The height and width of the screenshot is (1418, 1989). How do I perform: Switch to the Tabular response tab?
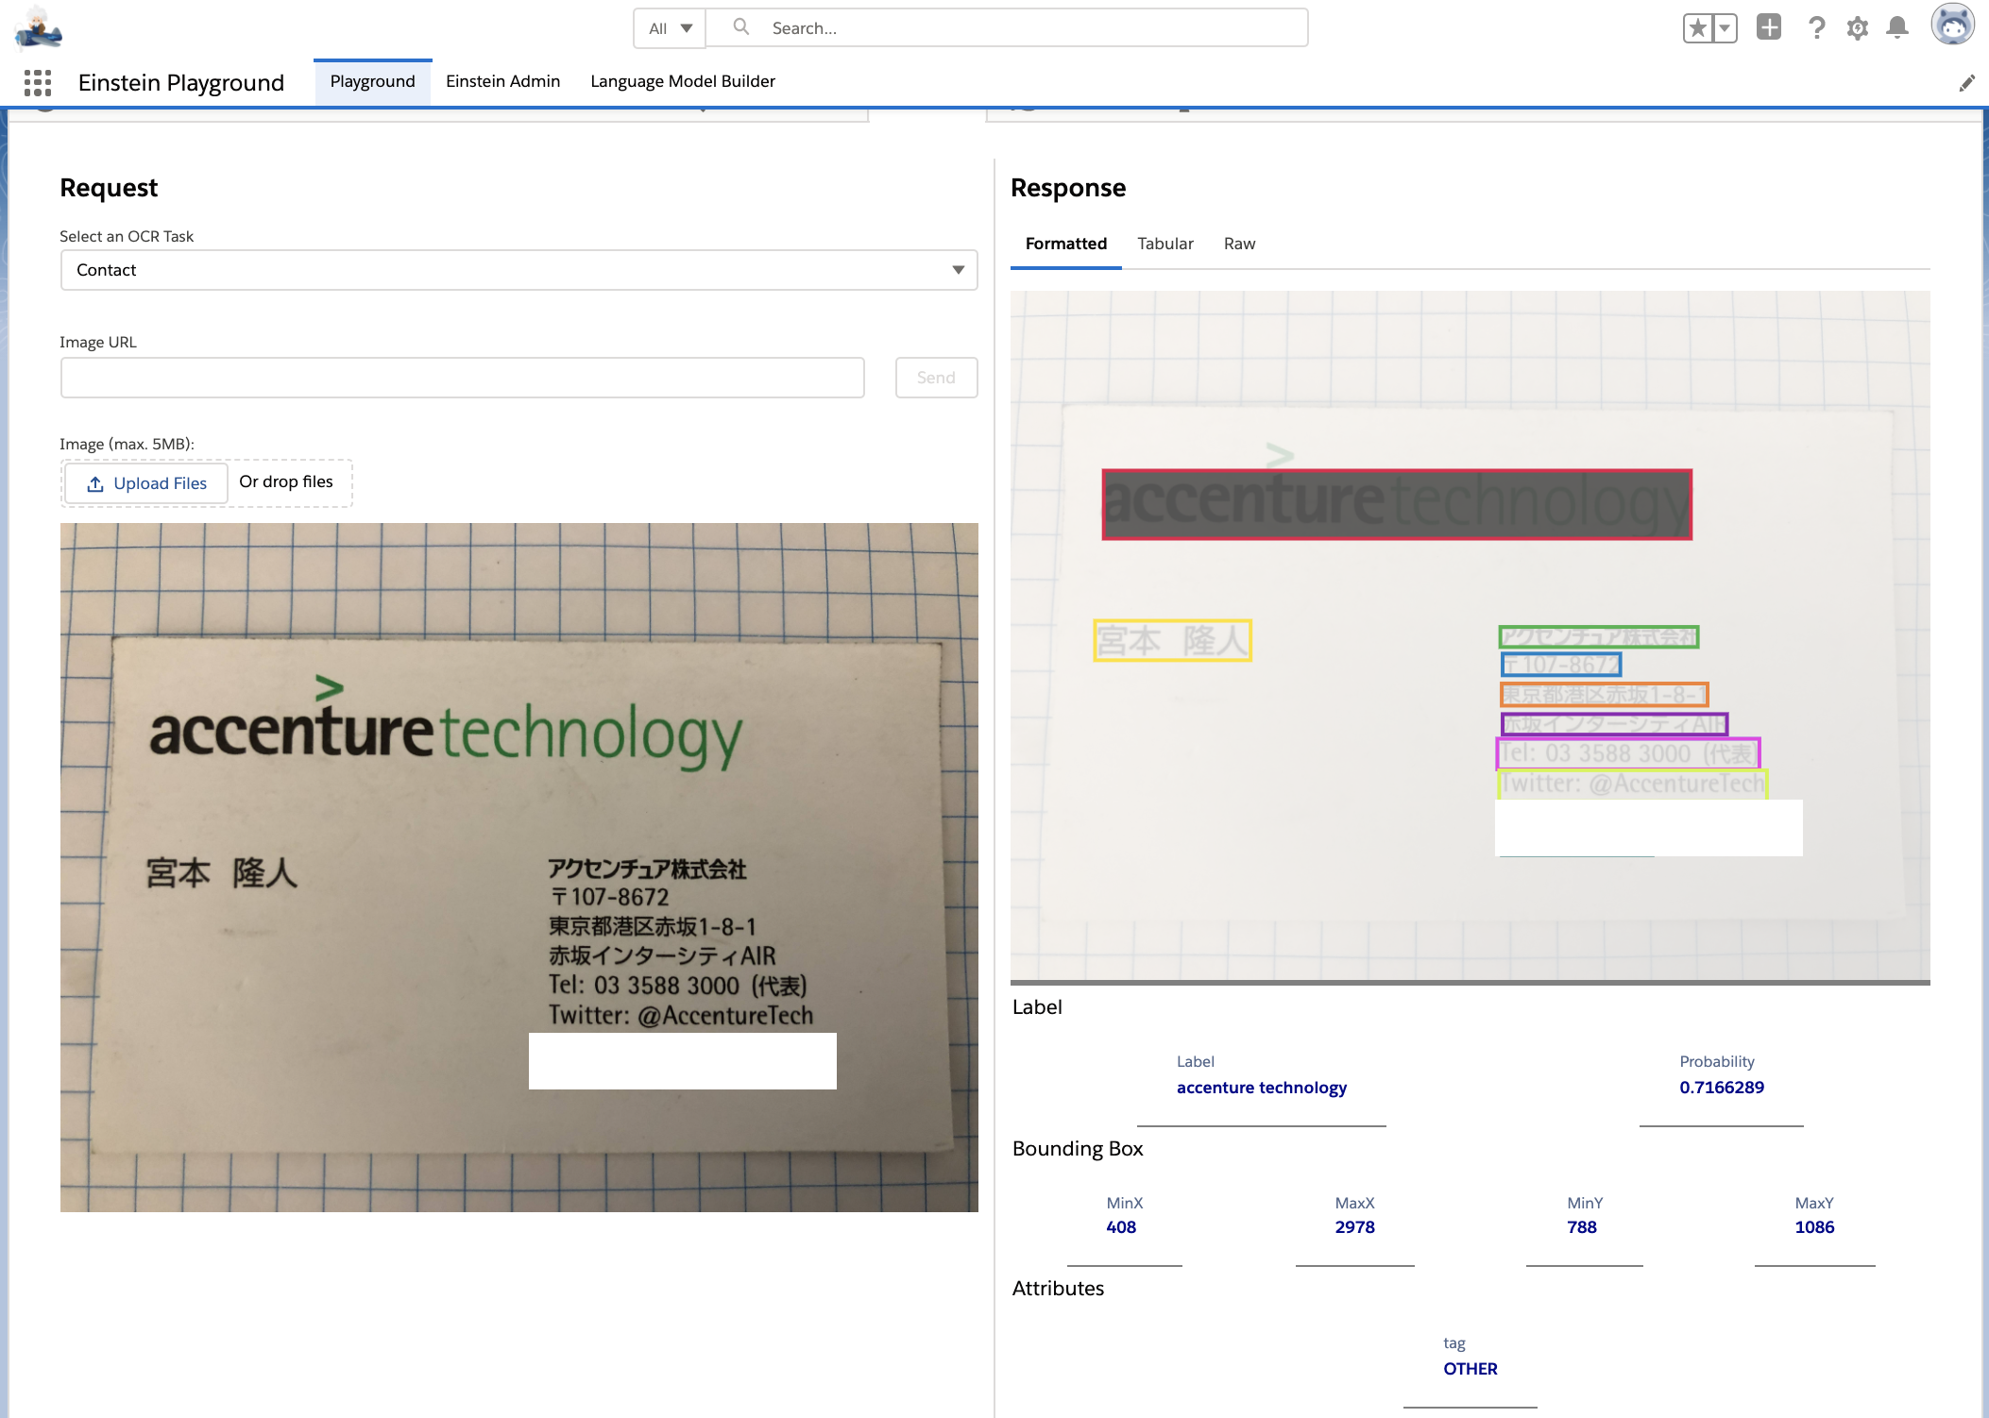click(1164, 244)
